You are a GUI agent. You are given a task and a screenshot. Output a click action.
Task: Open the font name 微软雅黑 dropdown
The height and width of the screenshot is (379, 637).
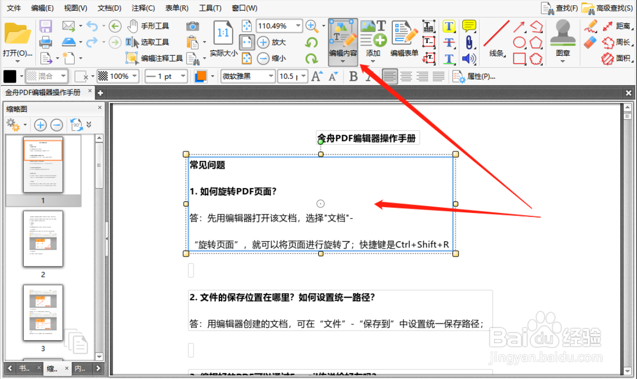[x=271, y=77]
